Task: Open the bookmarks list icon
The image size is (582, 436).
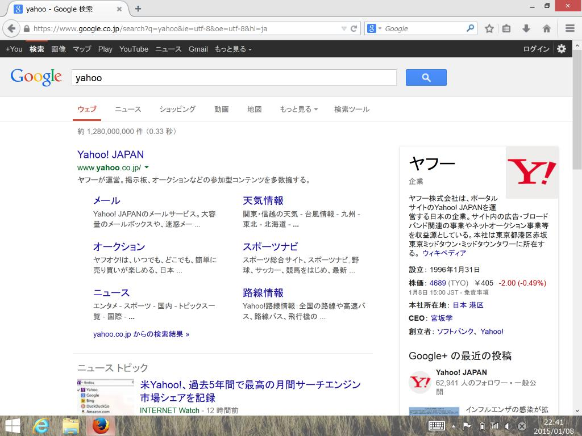Action: coord(506,28)
